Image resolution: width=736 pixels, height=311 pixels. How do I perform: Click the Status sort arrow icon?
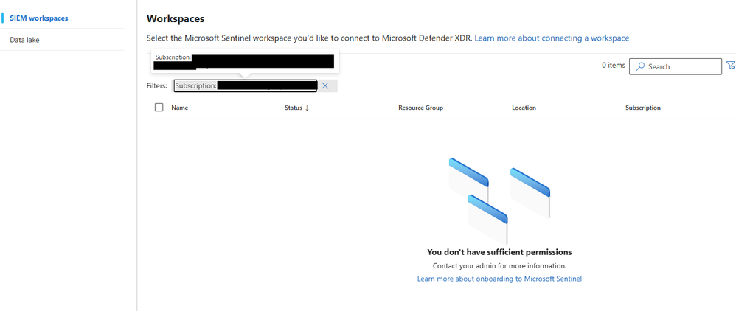[x=307, y=108]
